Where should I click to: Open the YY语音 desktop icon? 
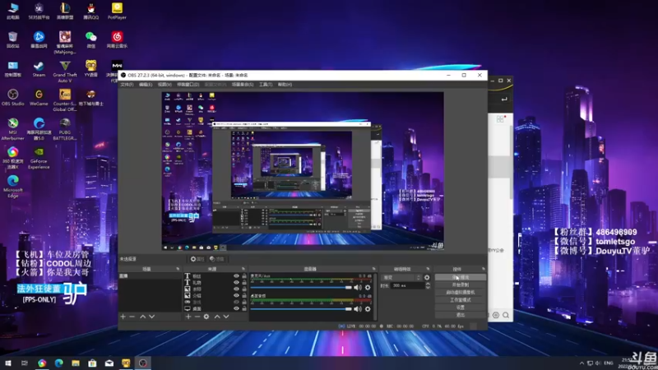tap(90, 69)
